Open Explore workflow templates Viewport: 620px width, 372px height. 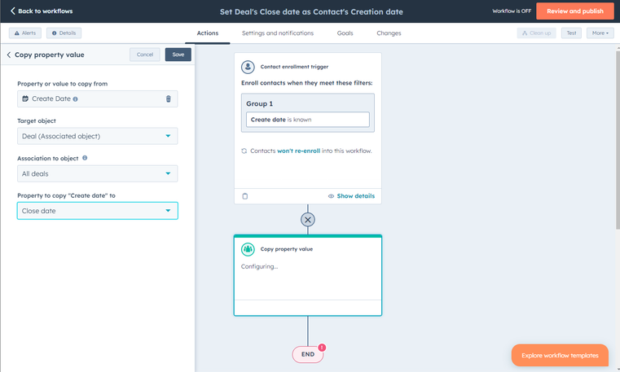point(560,356)
